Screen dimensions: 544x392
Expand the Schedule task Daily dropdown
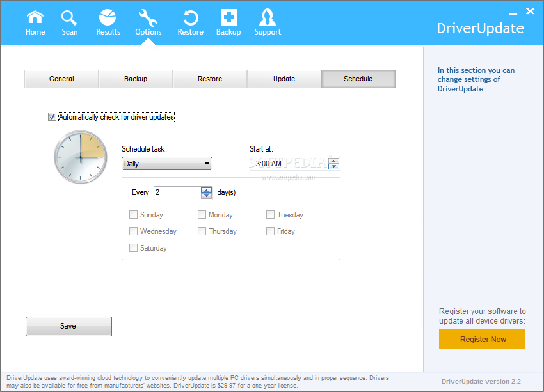[167, 164]
